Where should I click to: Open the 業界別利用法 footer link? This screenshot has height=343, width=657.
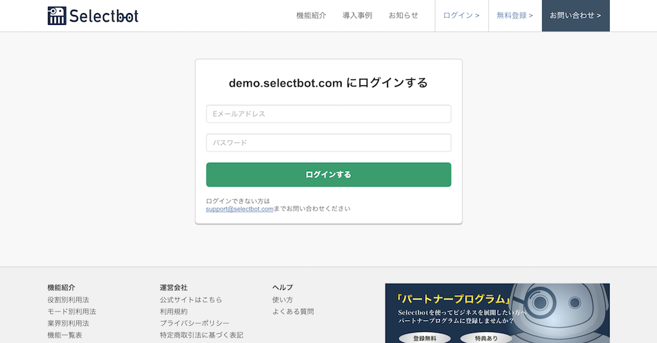tap(68, 323)
